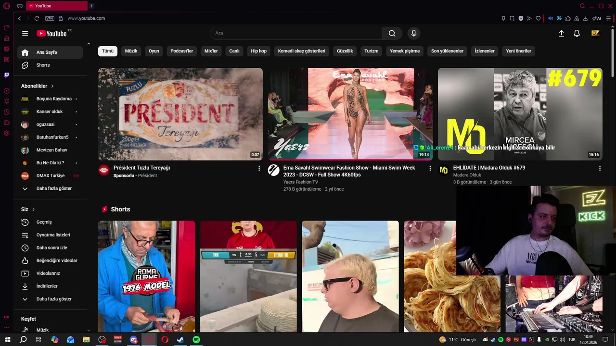Viewport: 616px width, 346px height.
Task: Select the Podcast'ler filter chip
Action: point(181,51)
